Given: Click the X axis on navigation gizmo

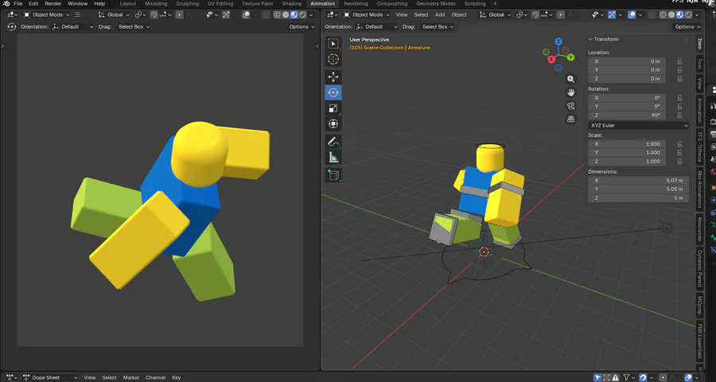Looking at the screenshot, I should click(551, 59).
